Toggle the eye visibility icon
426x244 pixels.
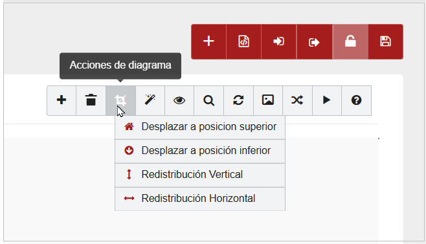[179, 100]
